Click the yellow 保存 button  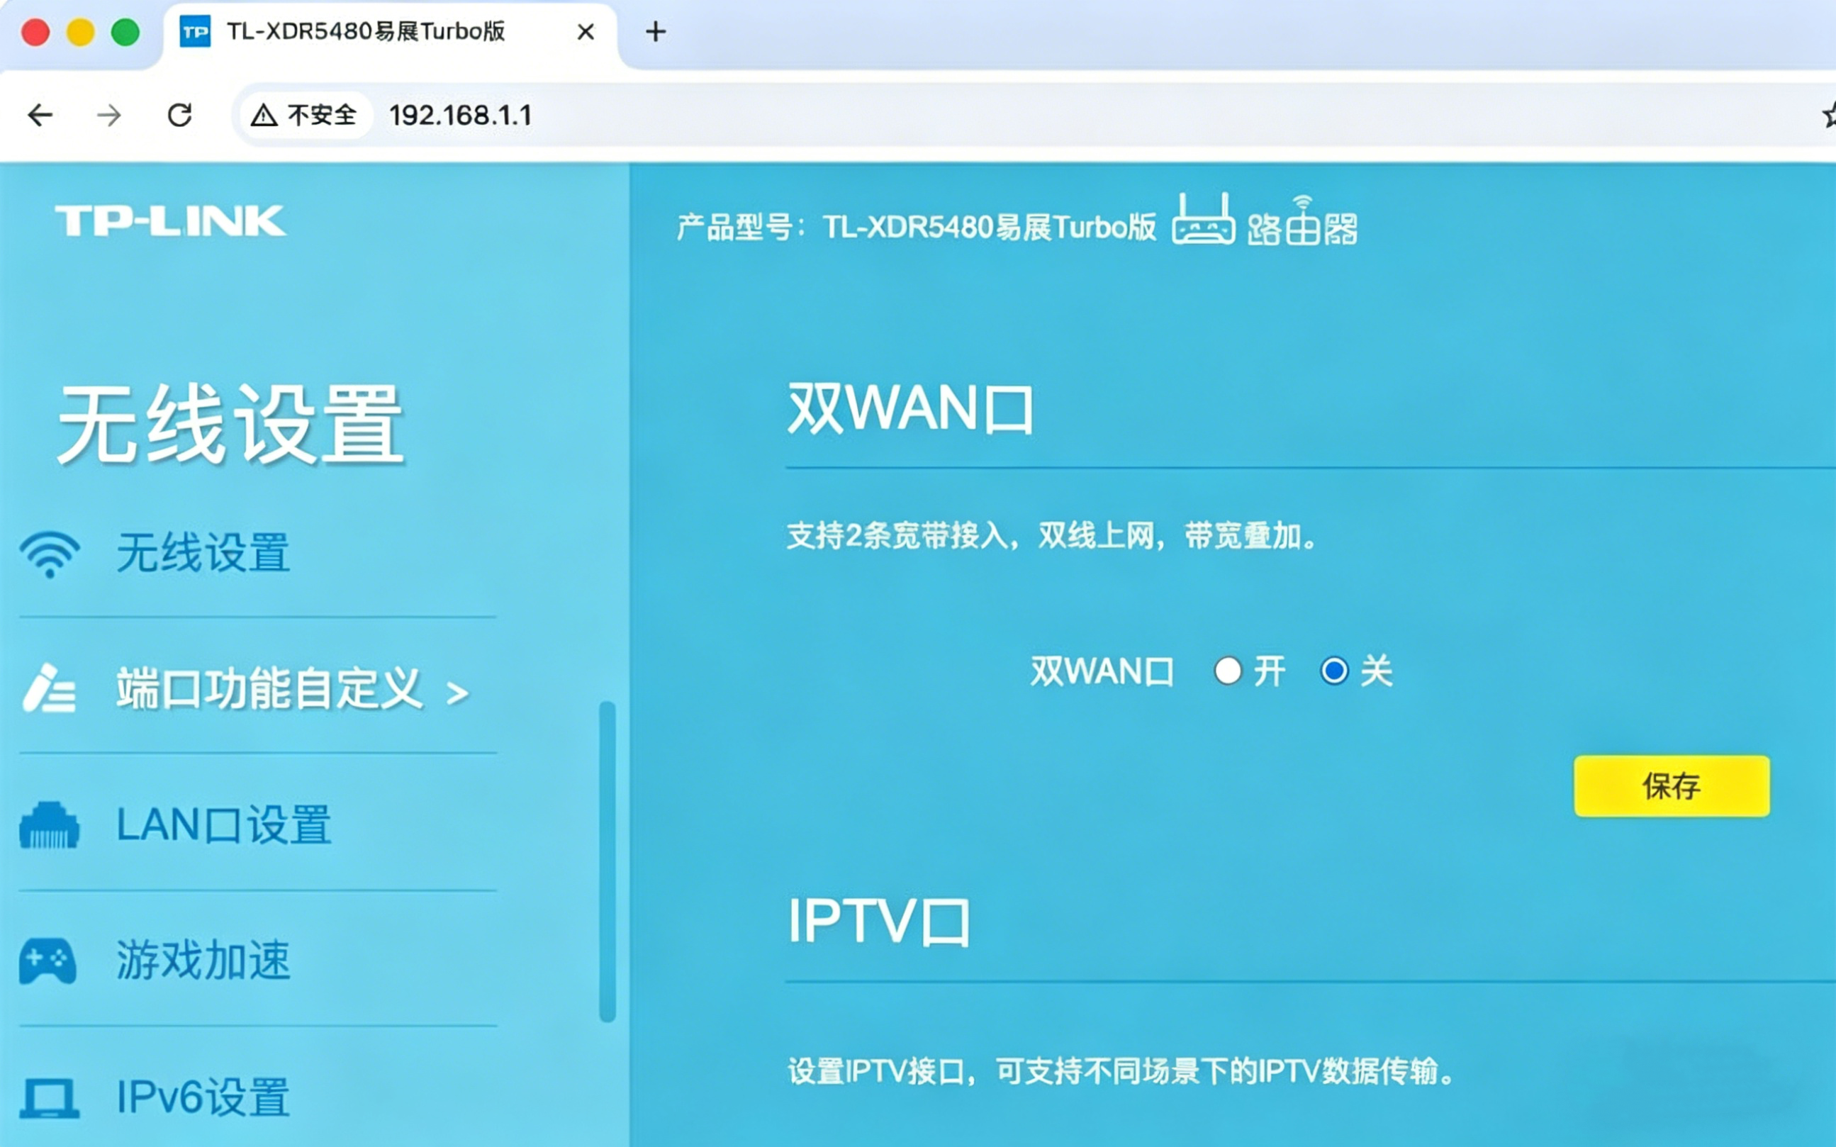click(1672, 786)
